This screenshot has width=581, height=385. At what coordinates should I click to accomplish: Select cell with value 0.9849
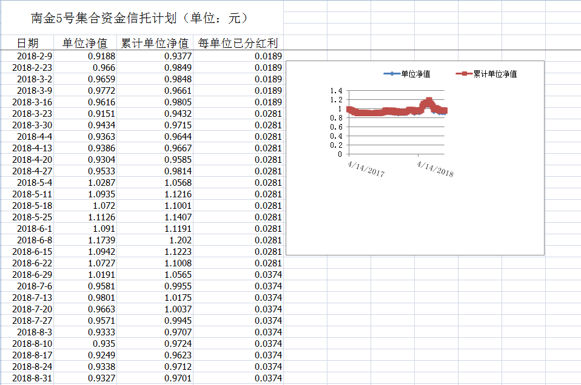pos(155,68)
